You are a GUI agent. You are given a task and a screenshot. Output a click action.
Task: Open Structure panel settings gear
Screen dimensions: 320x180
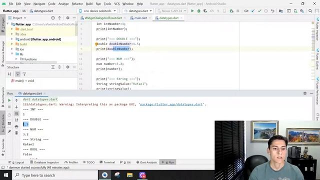coord(68,67)
